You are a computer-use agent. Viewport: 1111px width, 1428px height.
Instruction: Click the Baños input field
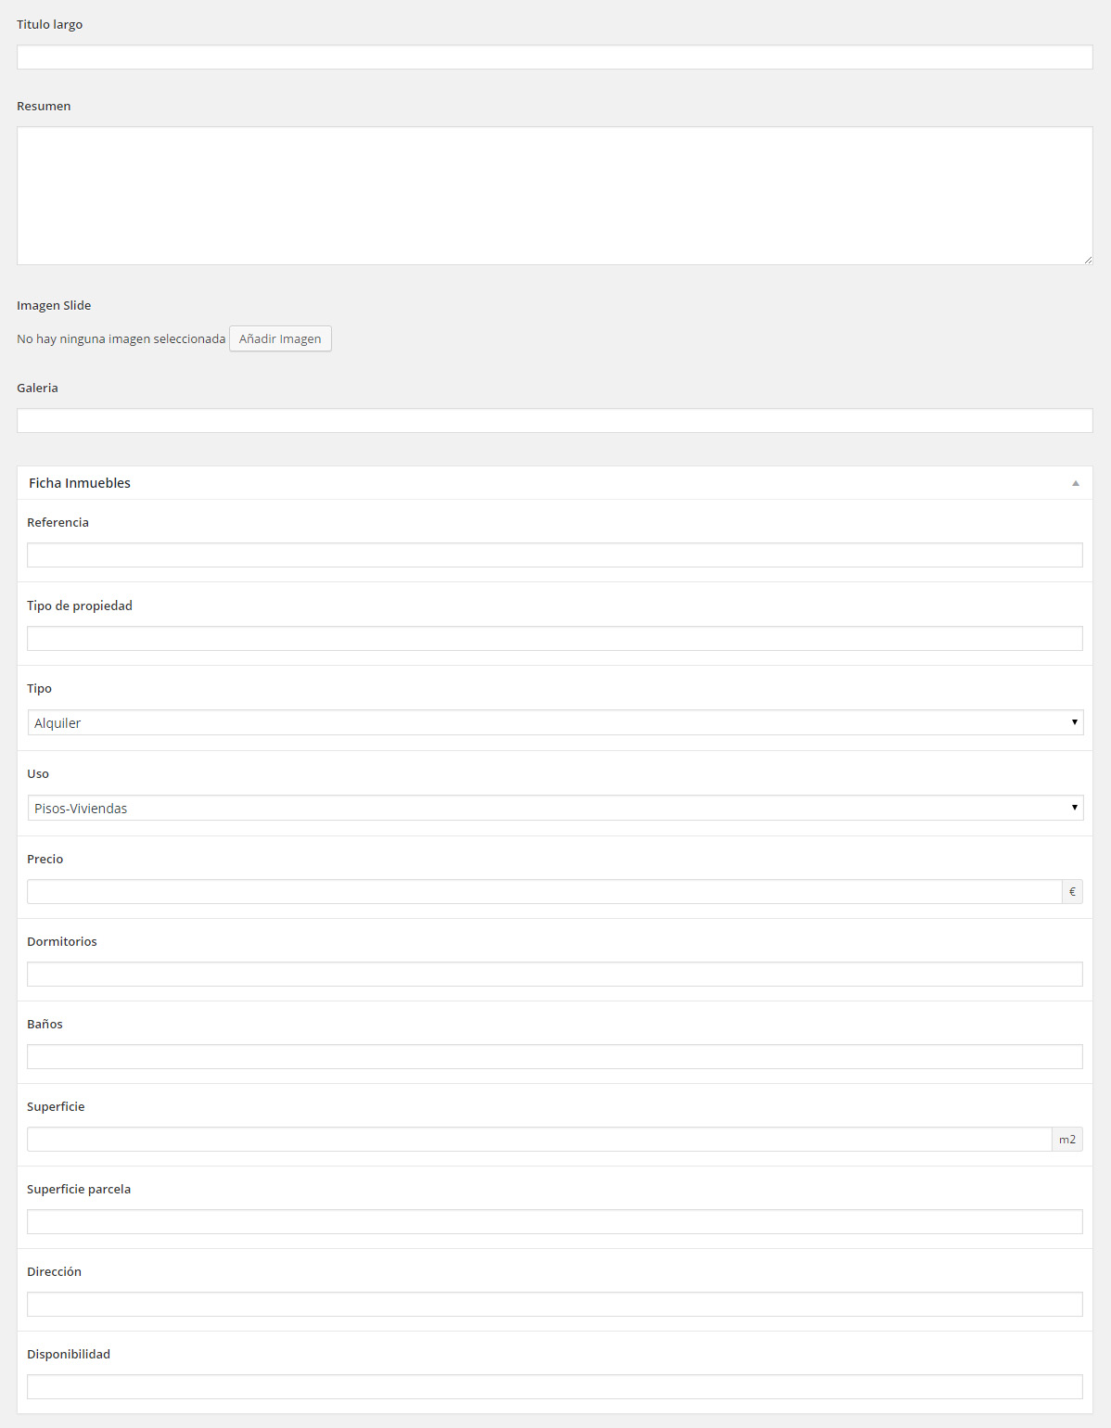pos(555,1057)
